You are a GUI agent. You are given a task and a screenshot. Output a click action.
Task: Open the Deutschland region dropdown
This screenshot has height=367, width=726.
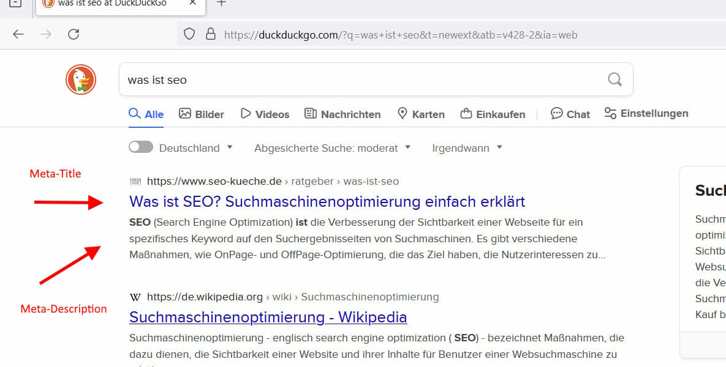(x=195, y=148)
